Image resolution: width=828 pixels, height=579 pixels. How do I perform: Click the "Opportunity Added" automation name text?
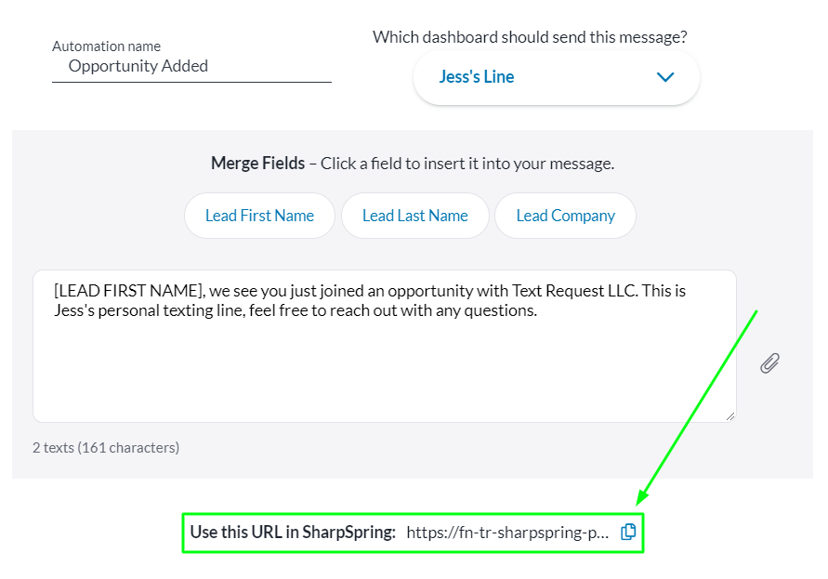point(138,66)
